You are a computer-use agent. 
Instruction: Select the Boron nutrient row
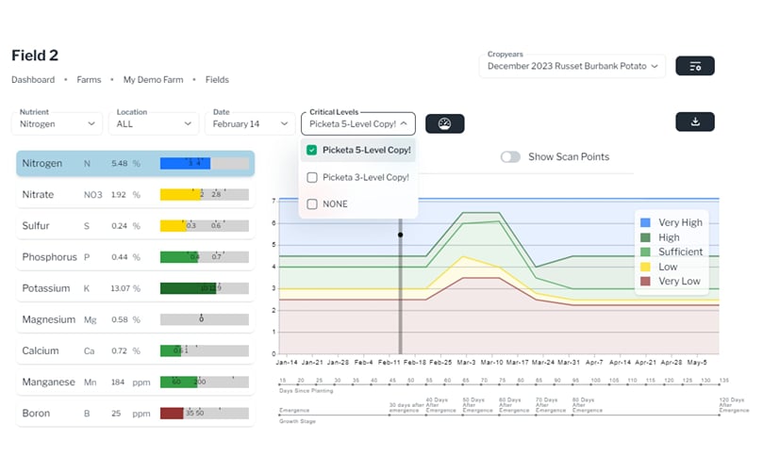click(x=135, y=414)
